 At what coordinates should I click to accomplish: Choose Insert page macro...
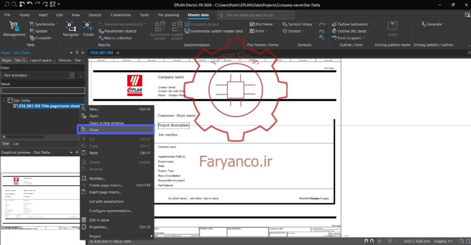coord(117,192)
